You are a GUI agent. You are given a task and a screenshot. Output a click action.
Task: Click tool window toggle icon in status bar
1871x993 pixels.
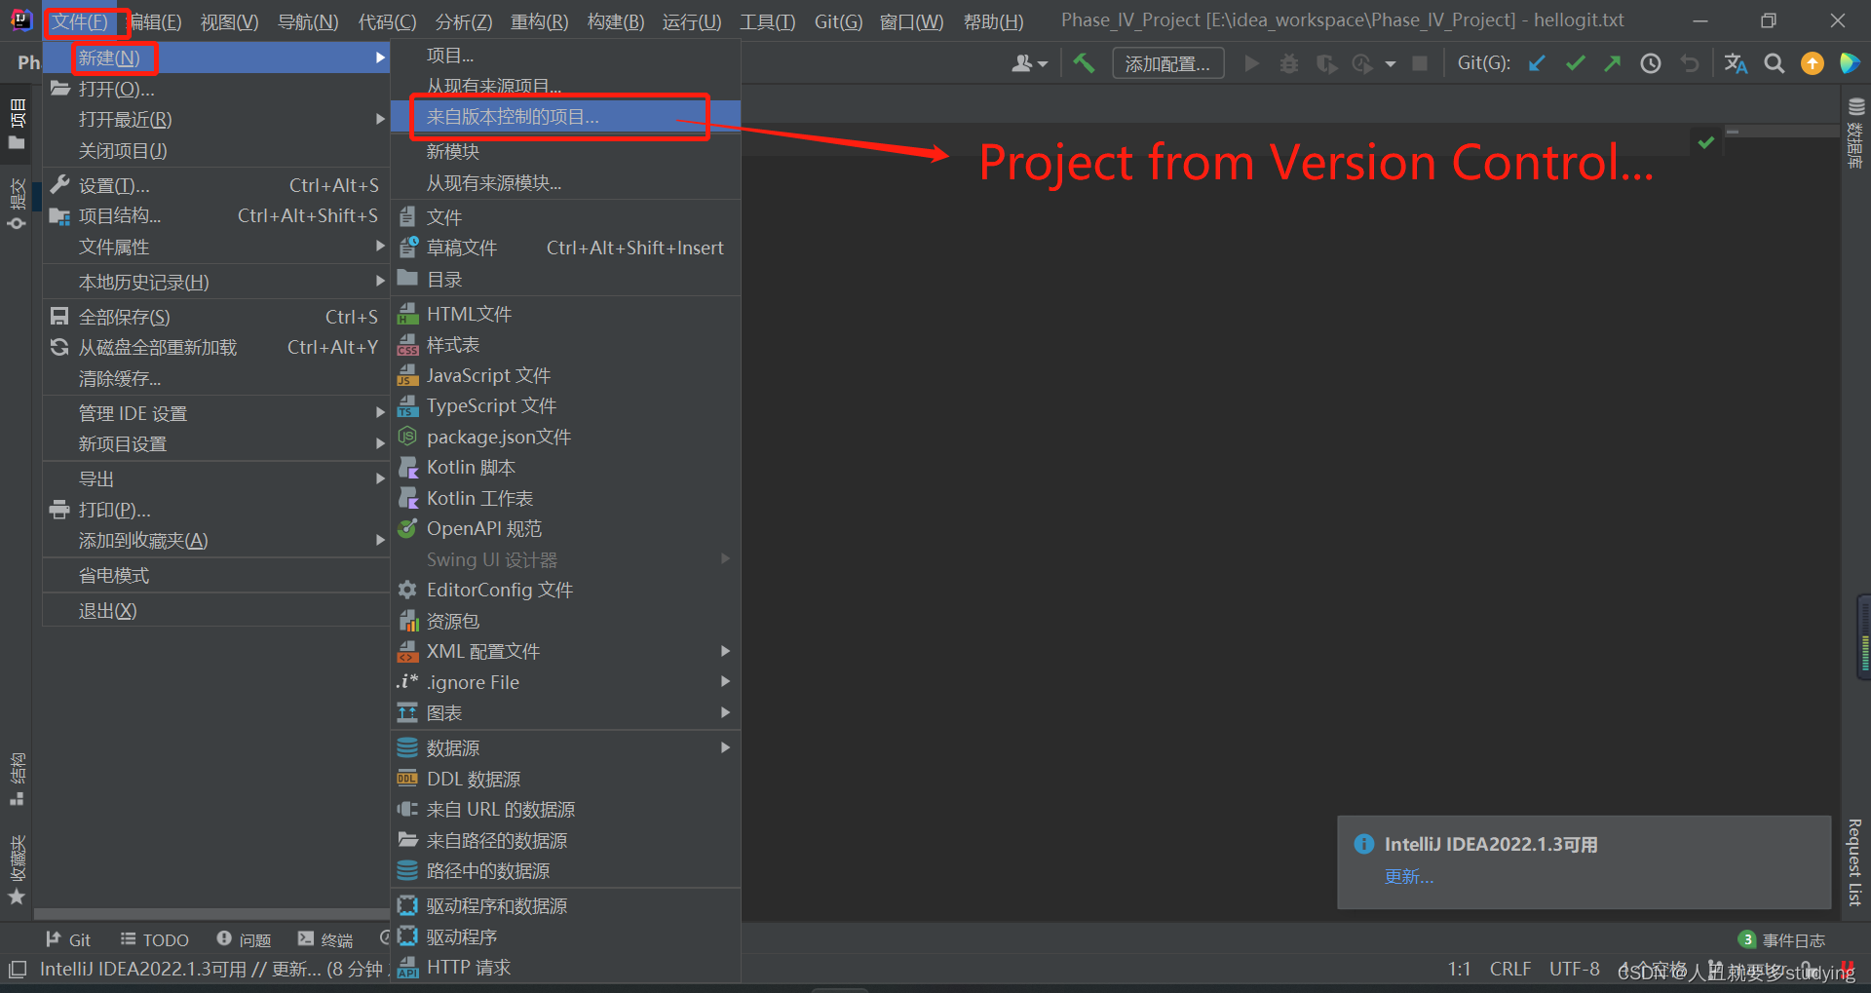pyautogui.click(x=18, y=970)
